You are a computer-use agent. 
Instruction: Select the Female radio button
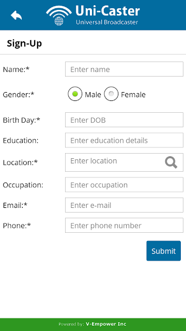(111, 94)
